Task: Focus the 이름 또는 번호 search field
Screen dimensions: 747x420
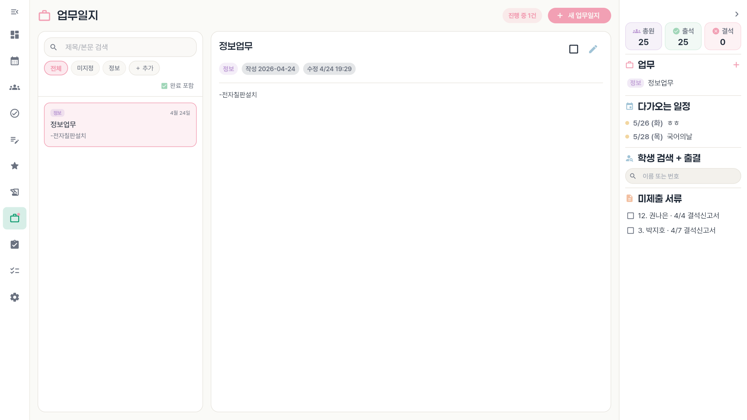Action: click(683, 176)
